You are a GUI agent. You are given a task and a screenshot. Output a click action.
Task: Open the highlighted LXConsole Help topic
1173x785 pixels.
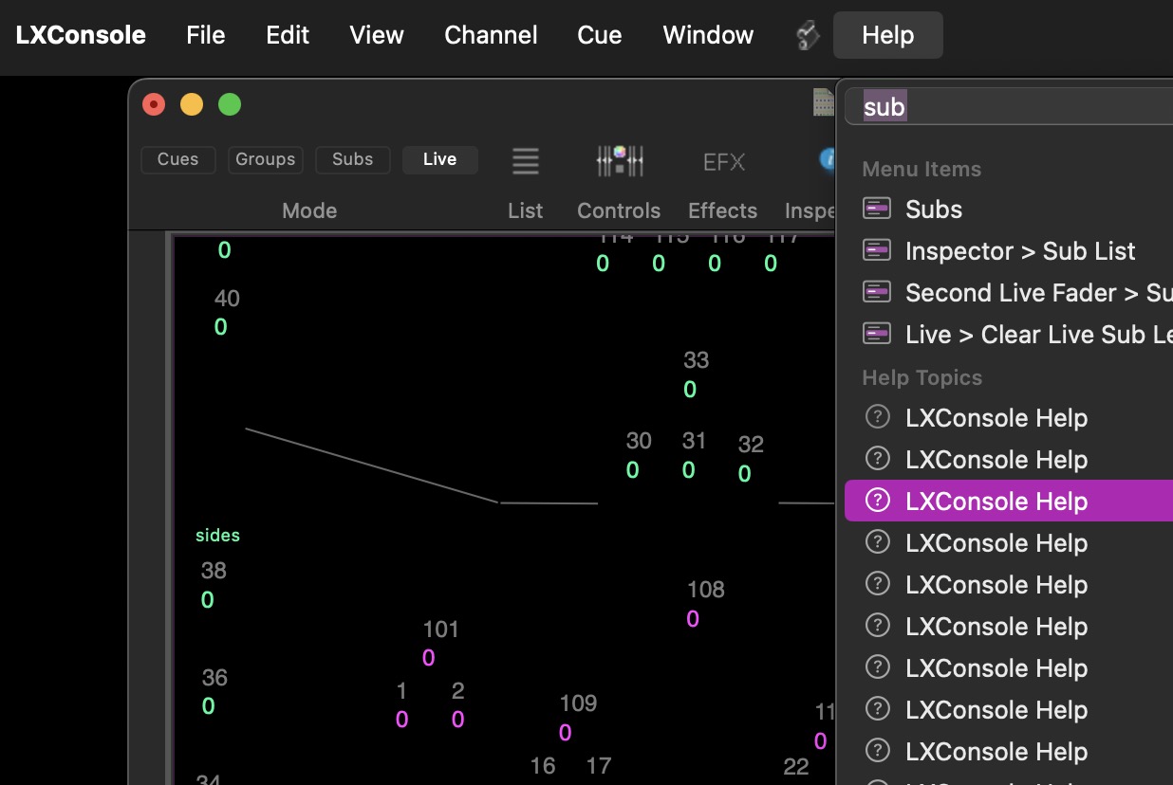[1009, 501]
